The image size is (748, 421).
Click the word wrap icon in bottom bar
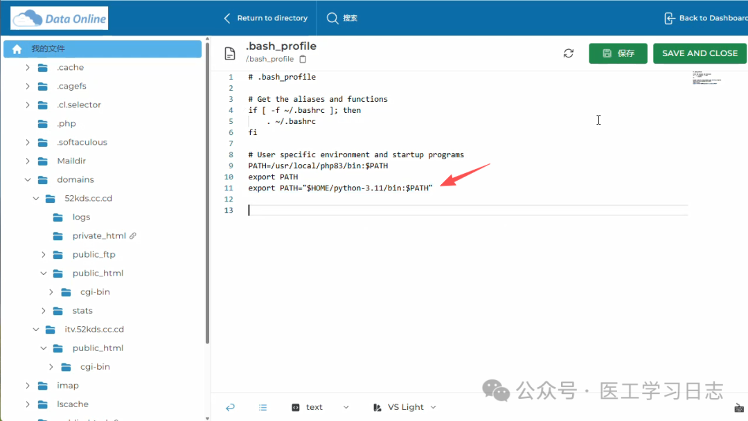point(231,407)
